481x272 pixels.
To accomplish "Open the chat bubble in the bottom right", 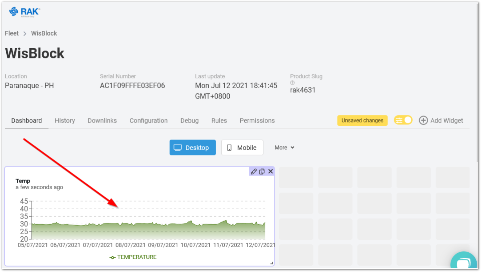I will pos(464,262).
